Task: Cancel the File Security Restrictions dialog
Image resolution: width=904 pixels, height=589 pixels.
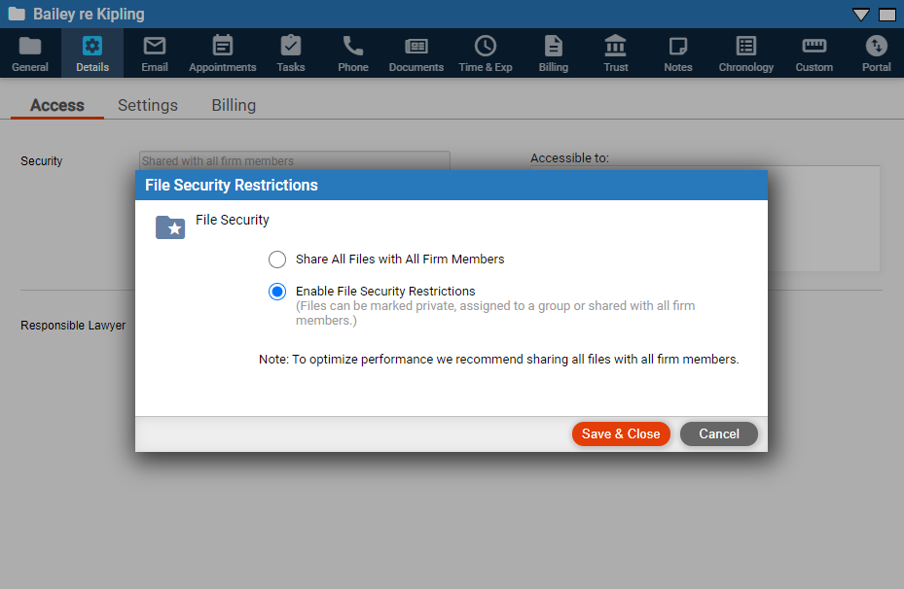Action: pos(719,434)
